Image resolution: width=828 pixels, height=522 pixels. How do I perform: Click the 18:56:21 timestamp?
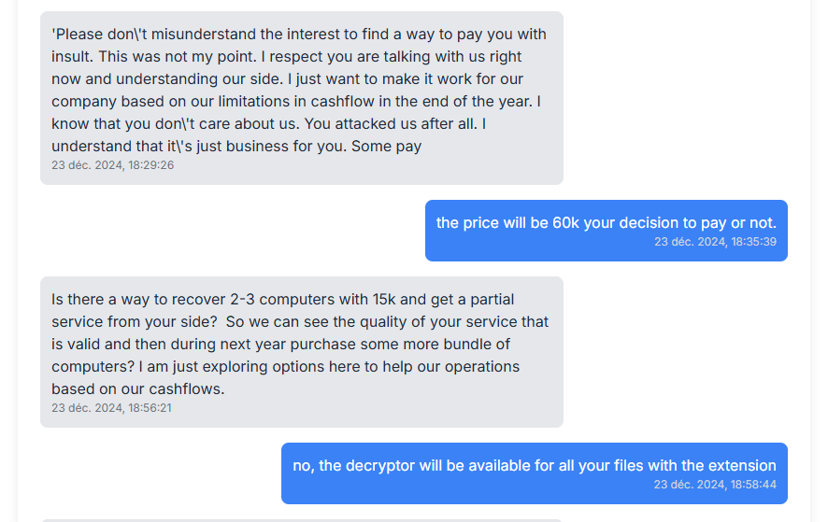pyautogui.click(x=111, y=408)
